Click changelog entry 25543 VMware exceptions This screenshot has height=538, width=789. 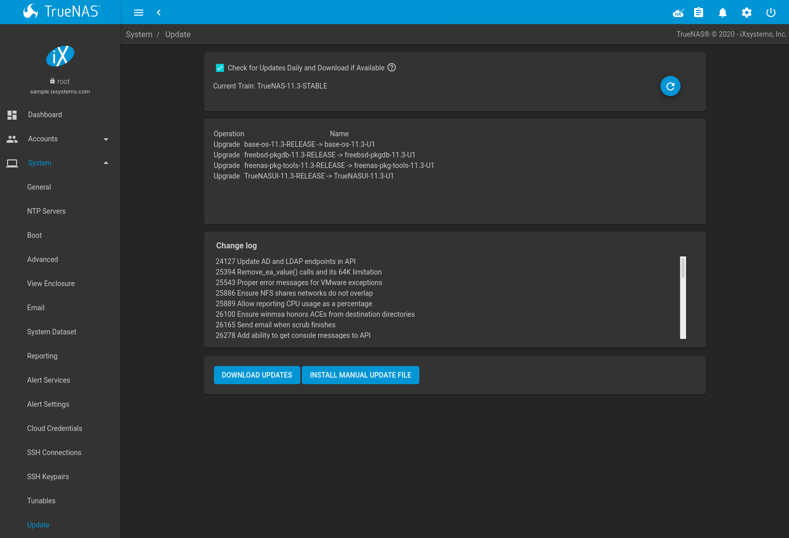click(x=299, y=283)
